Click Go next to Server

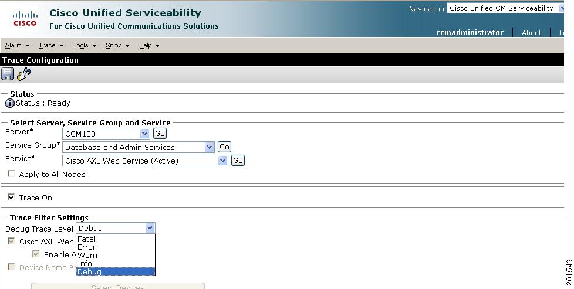[160, 134]
